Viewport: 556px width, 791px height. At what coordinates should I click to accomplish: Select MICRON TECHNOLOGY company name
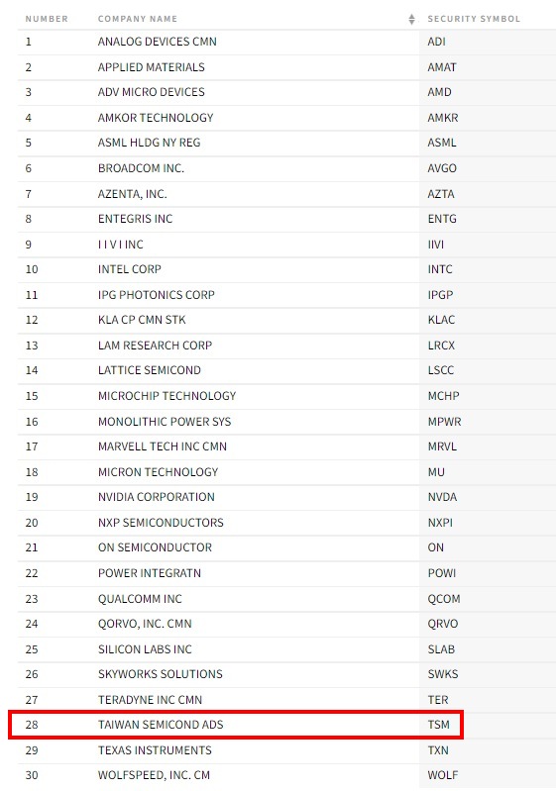[158, 472]
